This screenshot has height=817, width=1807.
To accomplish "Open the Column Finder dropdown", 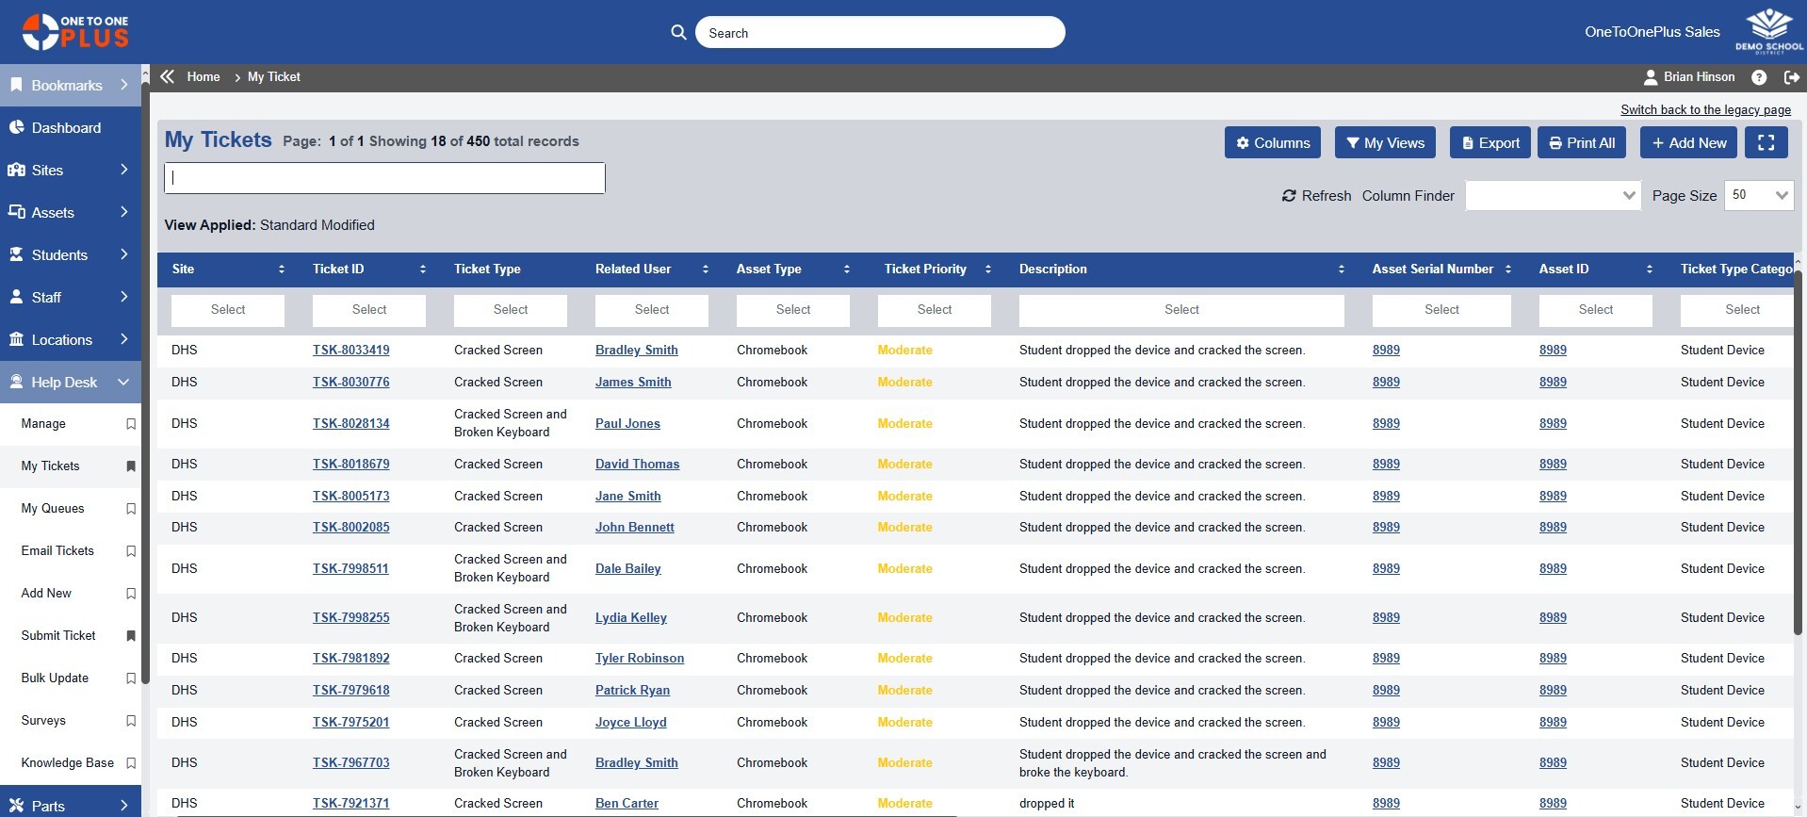I will pos(1552,195).
